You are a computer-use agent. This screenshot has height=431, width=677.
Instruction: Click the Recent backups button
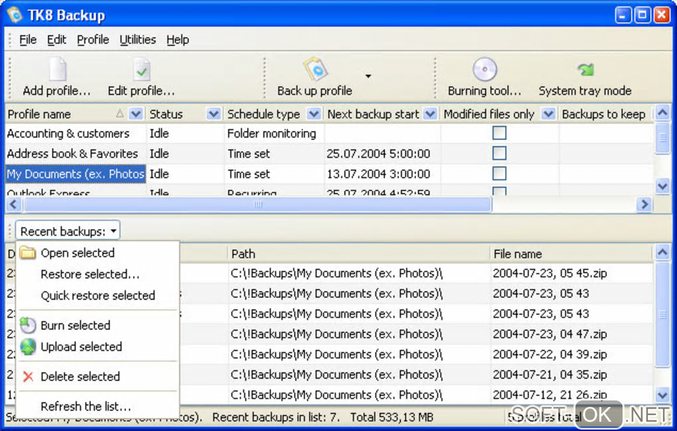(x=68, y=232)
